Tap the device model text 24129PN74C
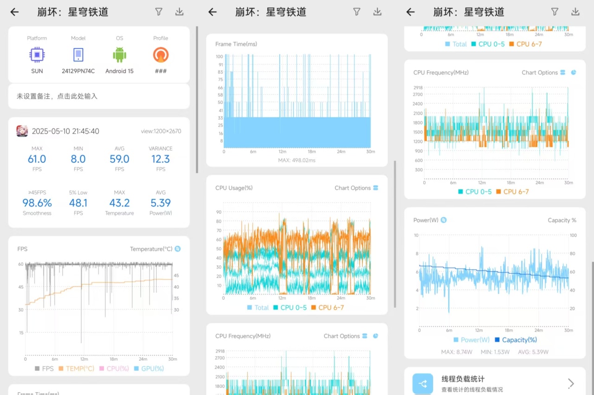 (x=78, y=71)
